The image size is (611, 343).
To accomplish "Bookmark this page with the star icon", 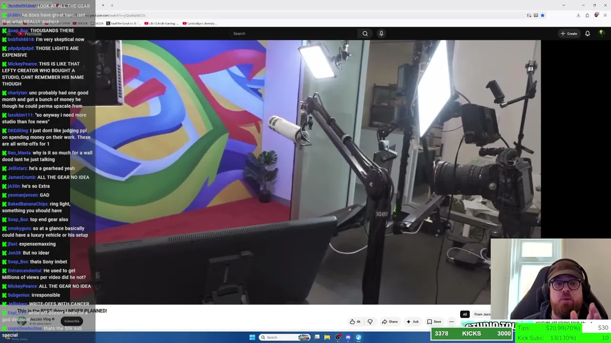I will pos(542,15).
